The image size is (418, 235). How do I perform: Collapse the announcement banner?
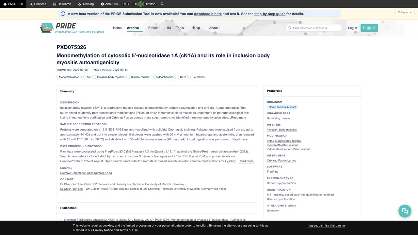[405, 12]
